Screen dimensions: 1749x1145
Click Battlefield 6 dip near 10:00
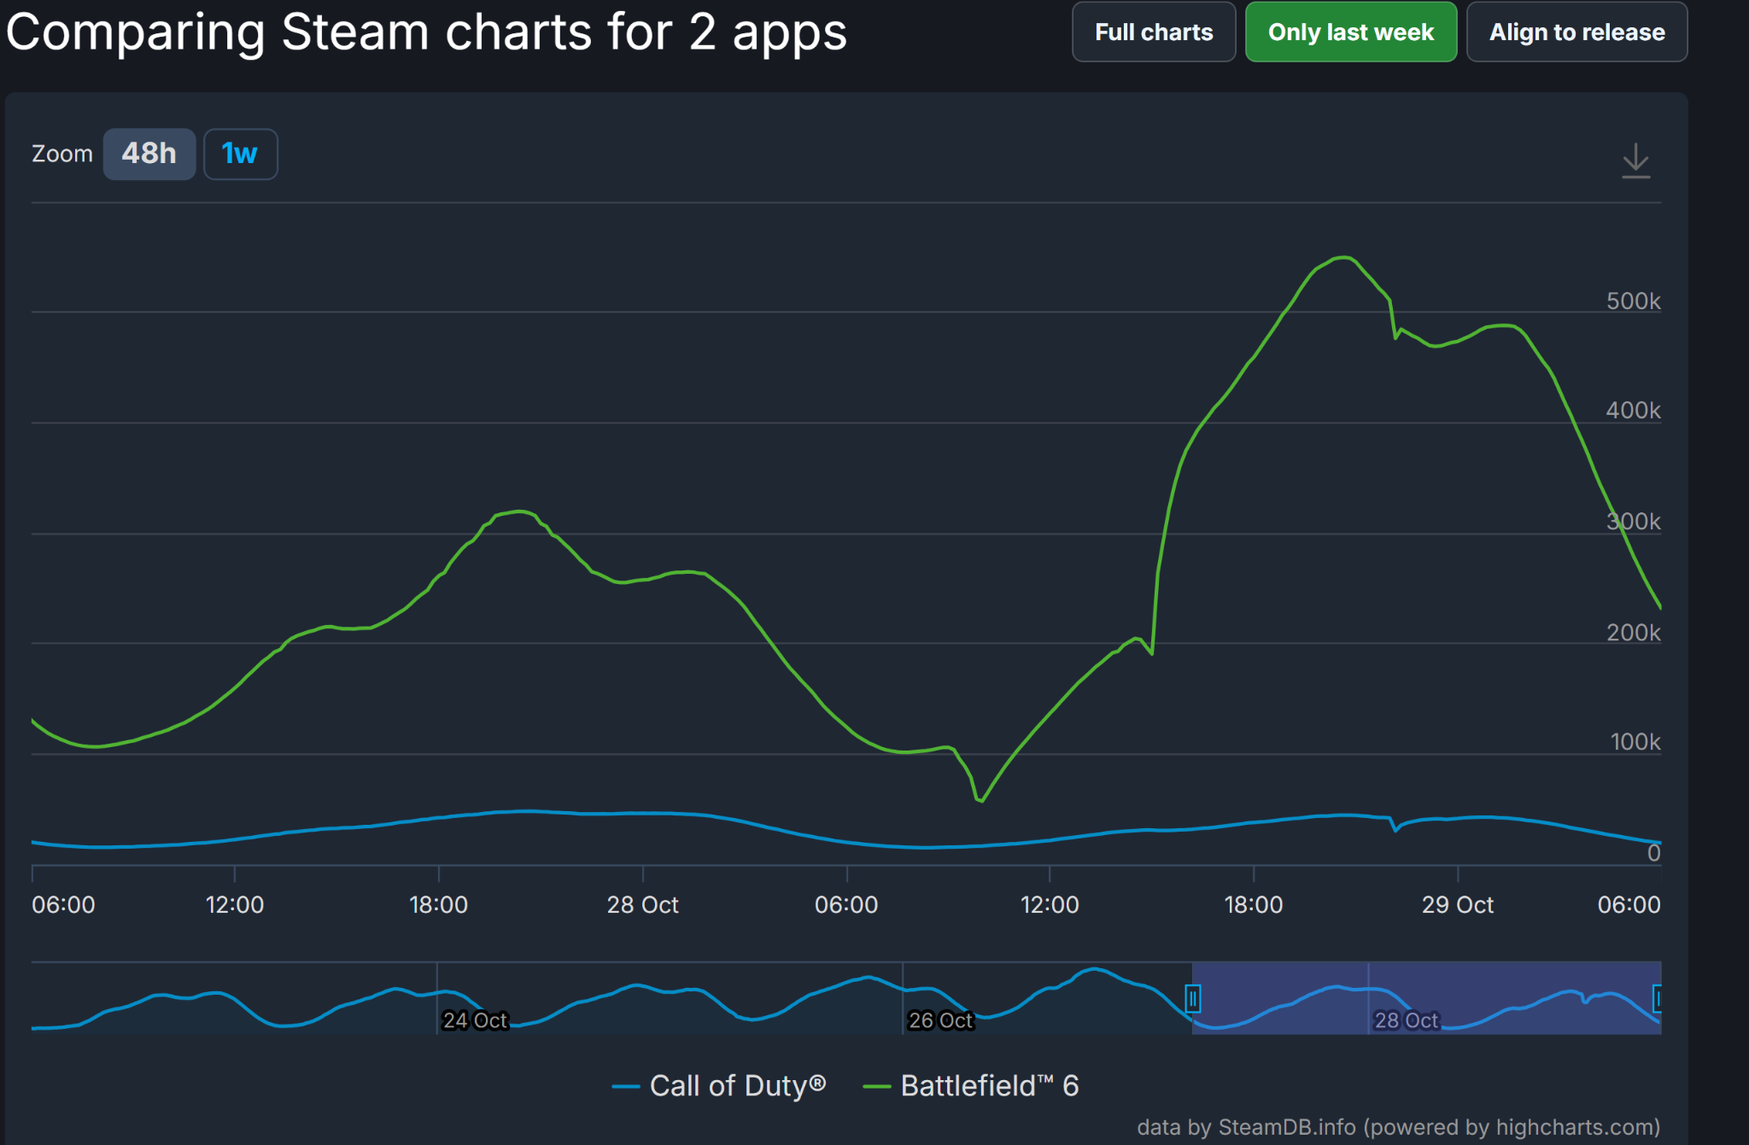coord(980,800)
